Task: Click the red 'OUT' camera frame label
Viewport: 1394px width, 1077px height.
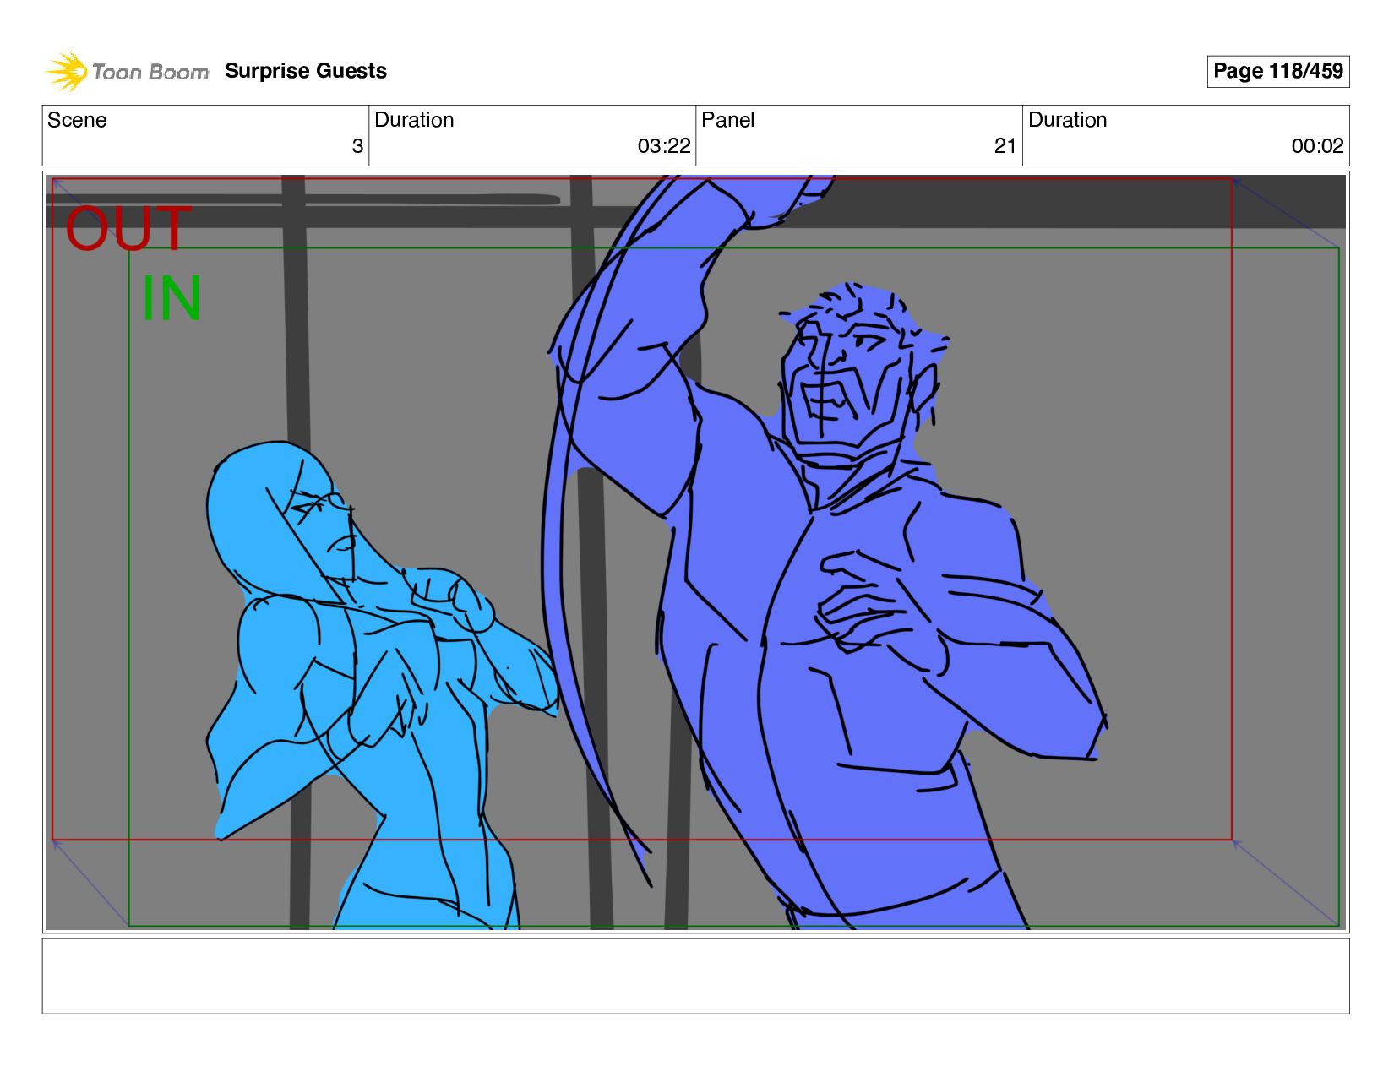Action: pos(128,229)
